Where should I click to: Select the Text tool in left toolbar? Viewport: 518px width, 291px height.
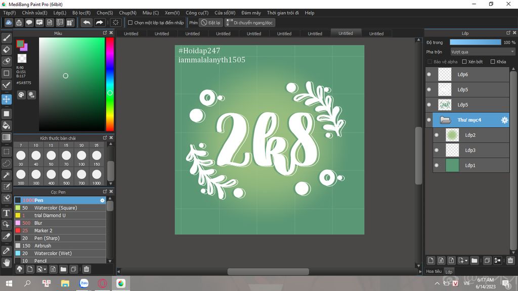tap(7, 213)
